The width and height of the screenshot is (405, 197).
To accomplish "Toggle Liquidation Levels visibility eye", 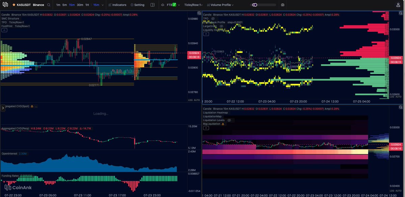I will click(229, 120).
